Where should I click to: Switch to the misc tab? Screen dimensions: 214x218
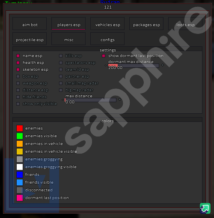[x=68, y=39]
